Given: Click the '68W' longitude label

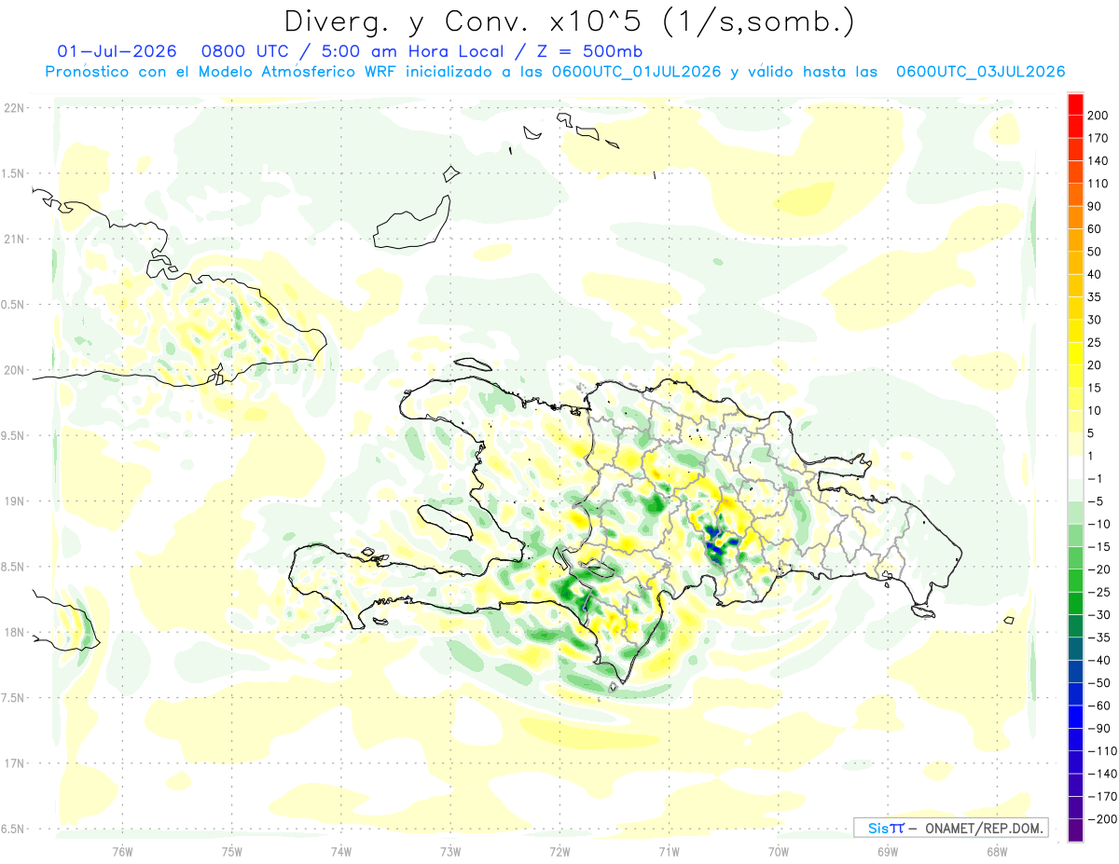Looking at the screenshot, I should point(996,851).
